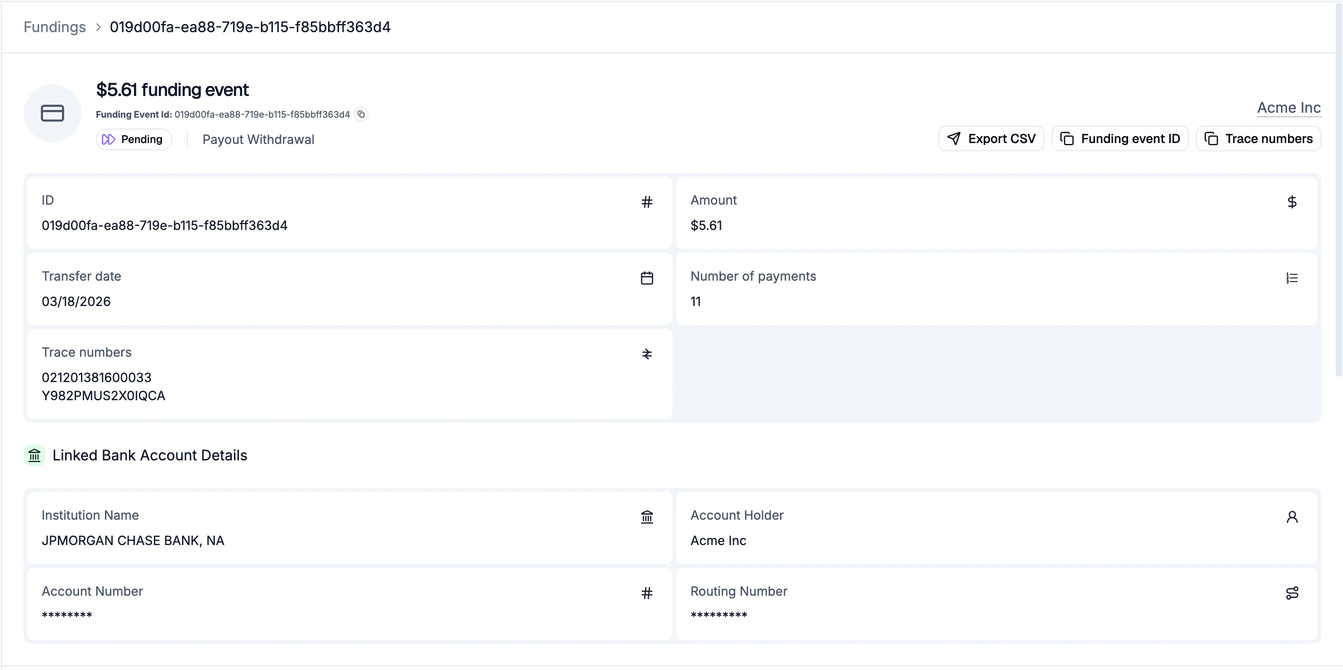Click the calendar icon in Transfer date card
This screenshot has width=1343, height=670.
(x=647, y=278)
